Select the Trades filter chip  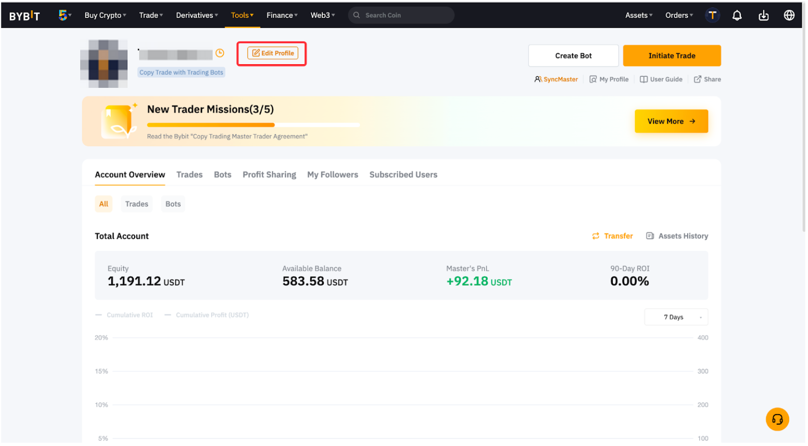coord(136,204)
